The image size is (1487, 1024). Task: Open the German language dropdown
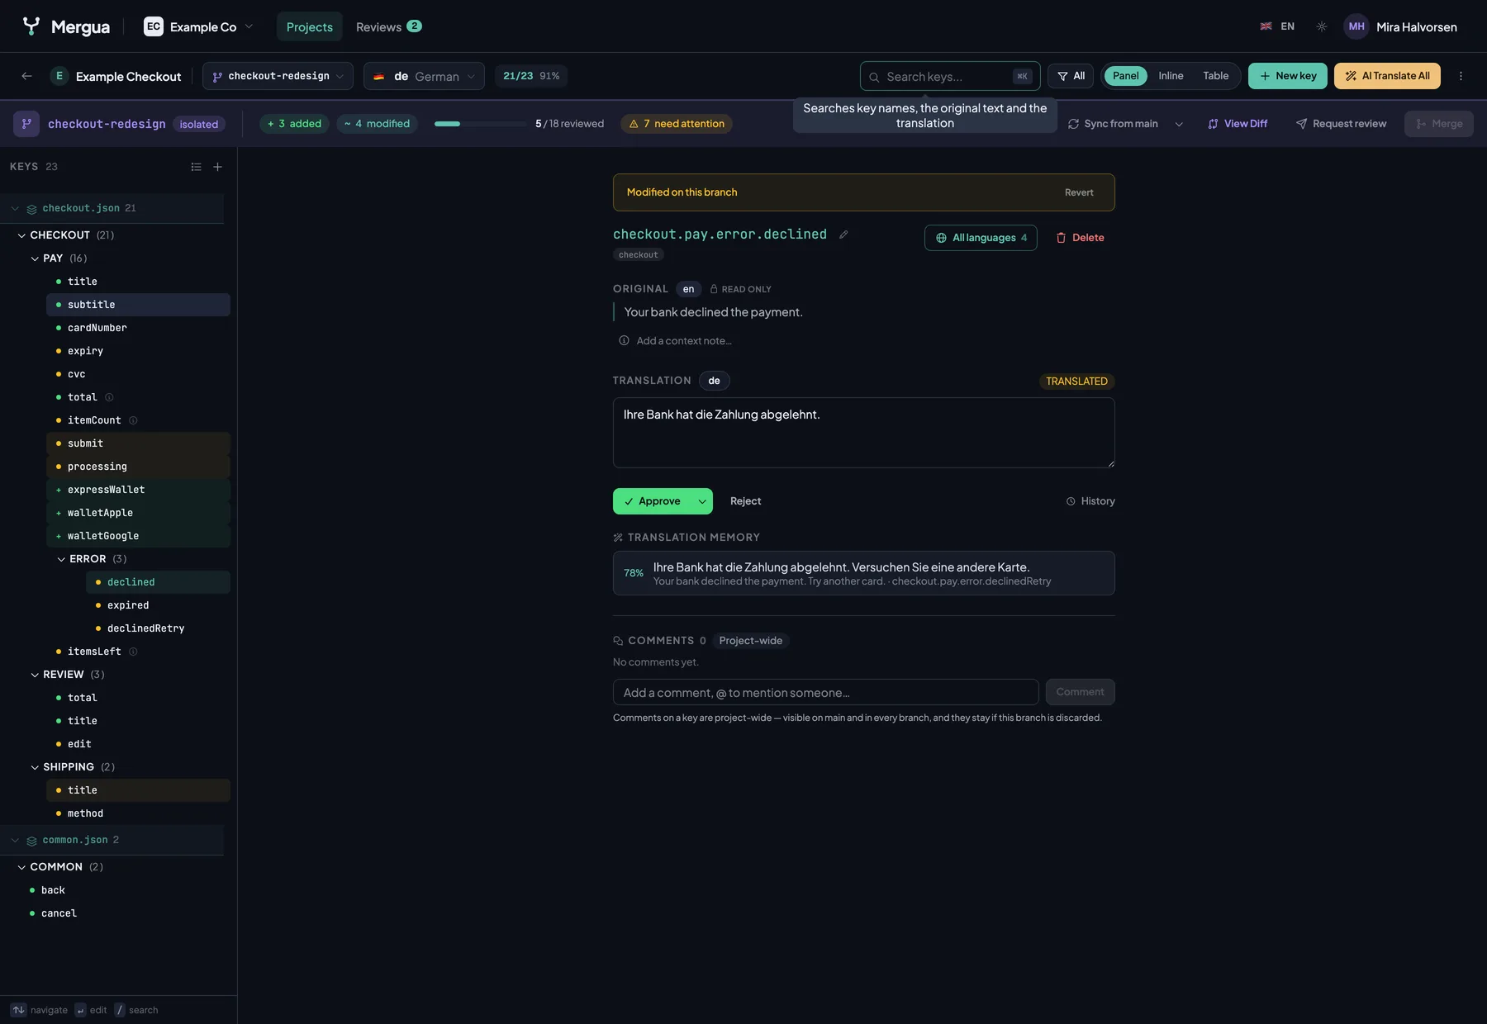click(424, 76)
